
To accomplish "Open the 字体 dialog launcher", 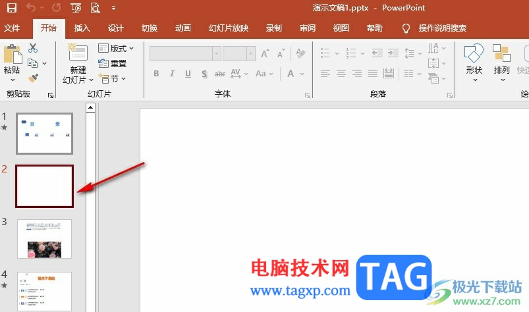I will click(308, 95).
